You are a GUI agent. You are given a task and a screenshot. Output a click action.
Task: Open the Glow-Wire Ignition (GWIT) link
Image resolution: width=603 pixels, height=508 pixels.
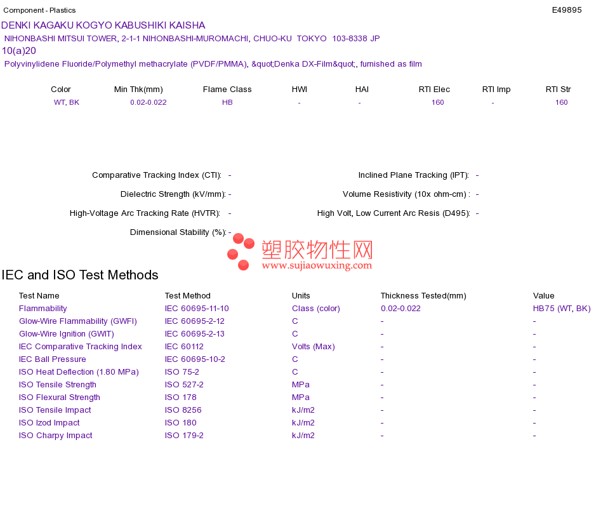pyautogui.click(x=67, y=334)
